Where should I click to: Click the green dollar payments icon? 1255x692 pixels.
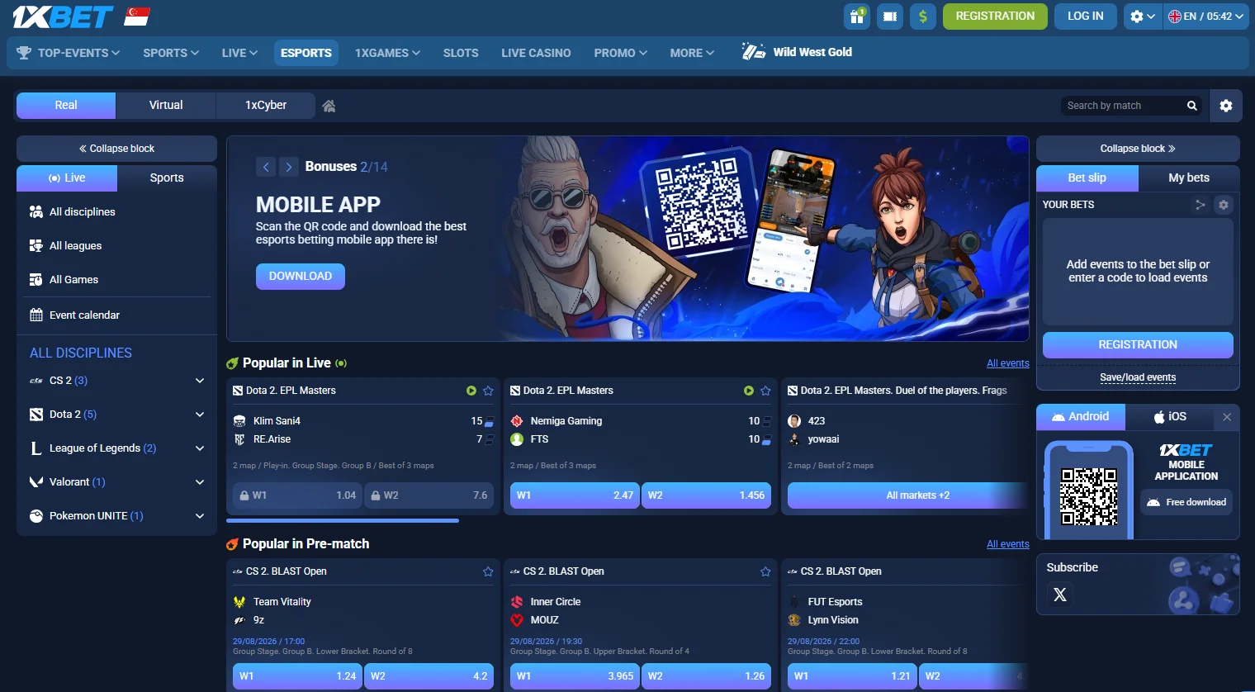[923, 17]
